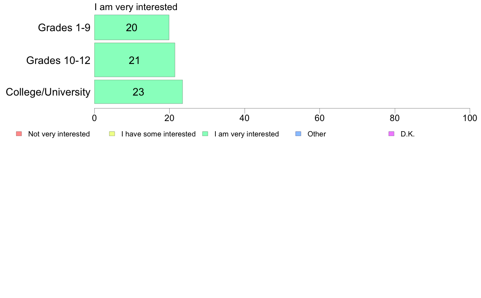Viewport: 481px width, 298px height.
Task: Click the College/University category label
Action: pos(48,92)
